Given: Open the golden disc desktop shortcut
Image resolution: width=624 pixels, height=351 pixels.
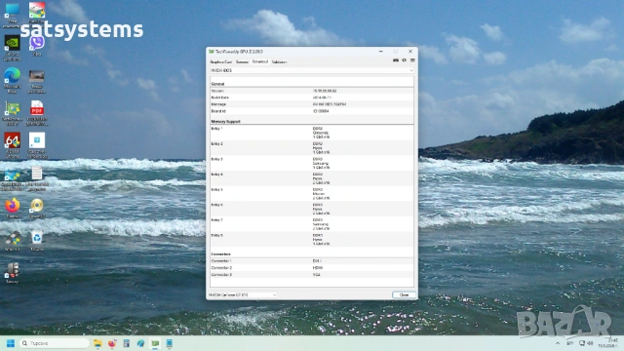Looking at the screenshot, I should pyautogui.click(x=37, y=208).
